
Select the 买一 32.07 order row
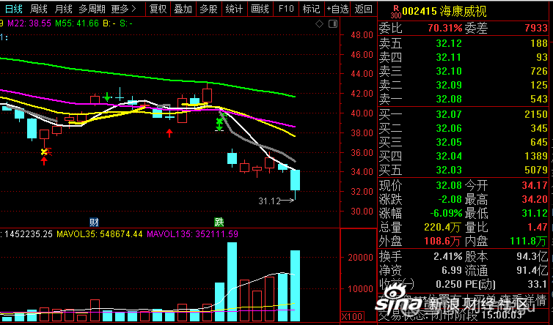[463, 114]
